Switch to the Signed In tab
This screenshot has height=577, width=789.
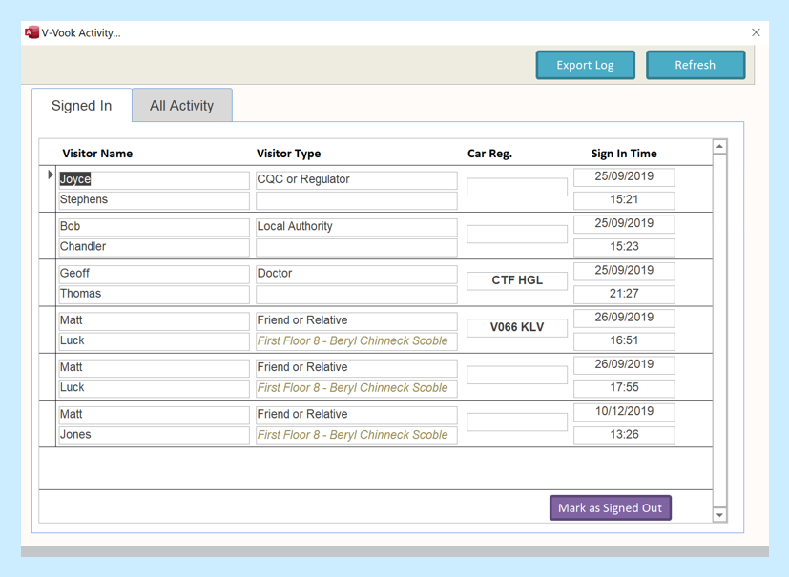[81, 106]
